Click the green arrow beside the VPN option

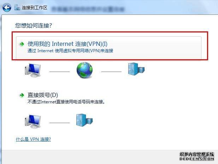tap(22, 44)
